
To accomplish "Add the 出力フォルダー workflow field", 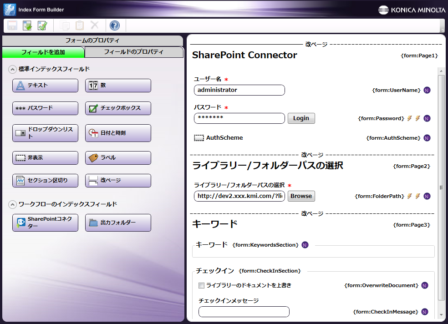I will (x=118, y=223).
